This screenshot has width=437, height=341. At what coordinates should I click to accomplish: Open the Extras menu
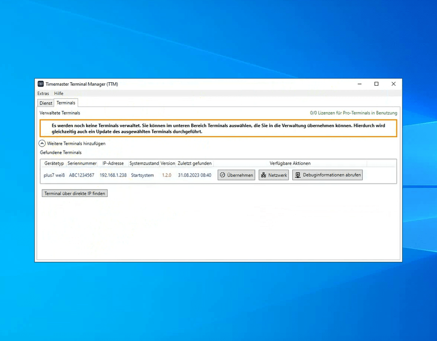[43, 93]
